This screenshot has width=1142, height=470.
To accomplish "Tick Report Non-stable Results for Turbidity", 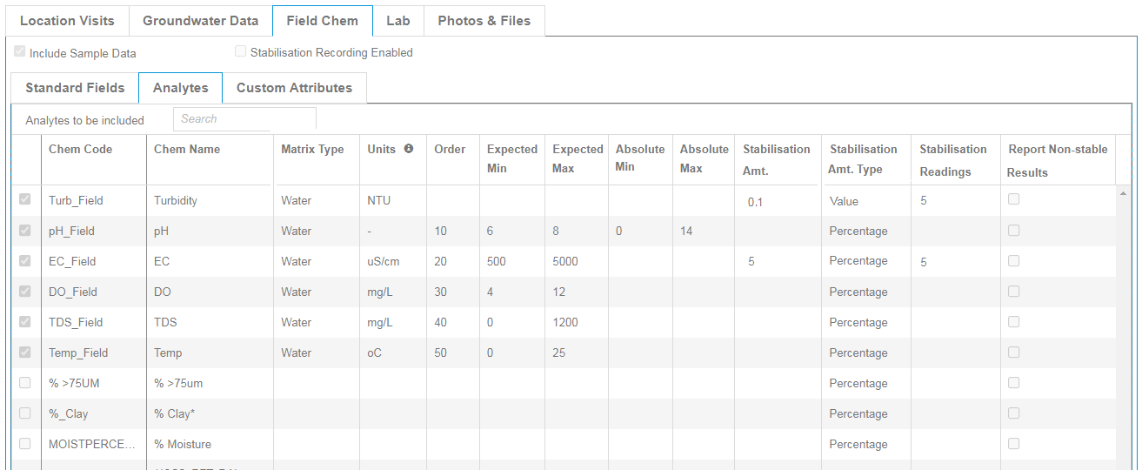I will coord(1013,199).
